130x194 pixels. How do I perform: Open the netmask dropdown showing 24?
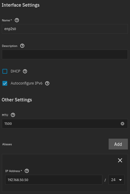click(x=116, y=180)
